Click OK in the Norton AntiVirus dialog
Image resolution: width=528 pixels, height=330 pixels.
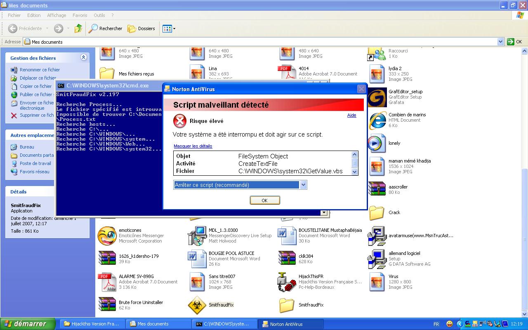(x=264, y=200)
